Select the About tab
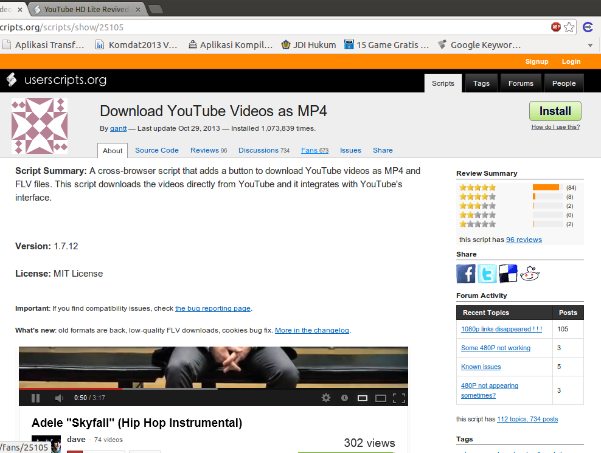The width and height of the screenshot is (601, 453). coord(113,151)
